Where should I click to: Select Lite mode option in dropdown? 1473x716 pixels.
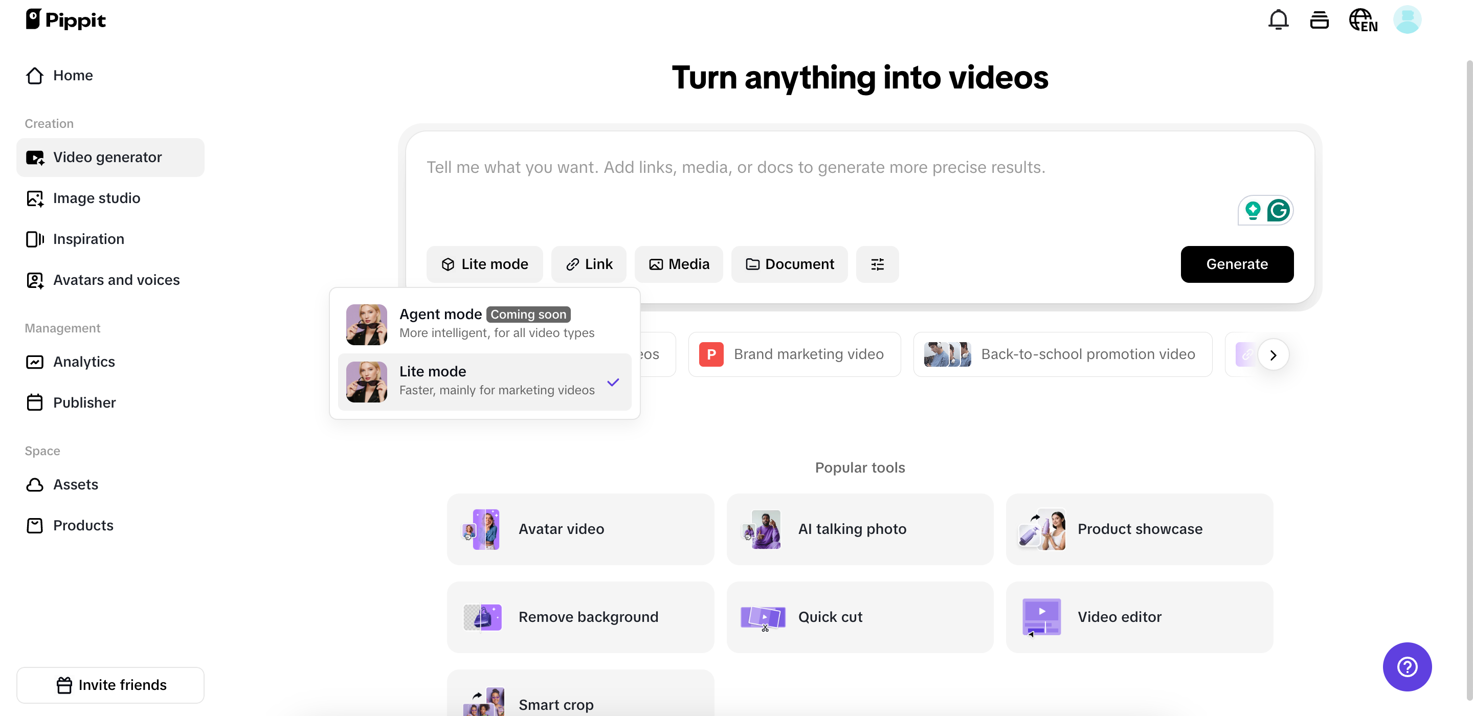pyautogui.click(x=484, y=382)
